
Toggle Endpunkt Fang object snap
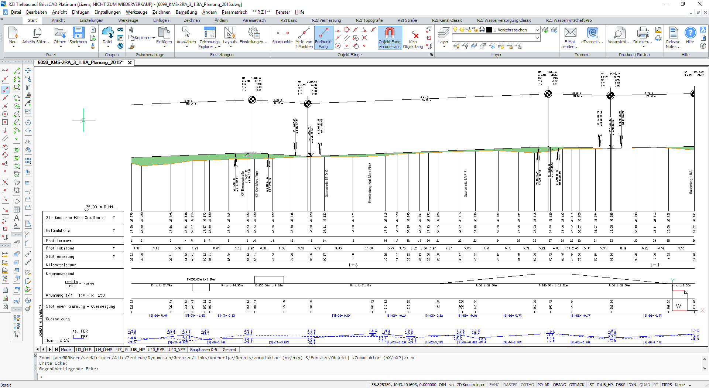tap(323, 37)
